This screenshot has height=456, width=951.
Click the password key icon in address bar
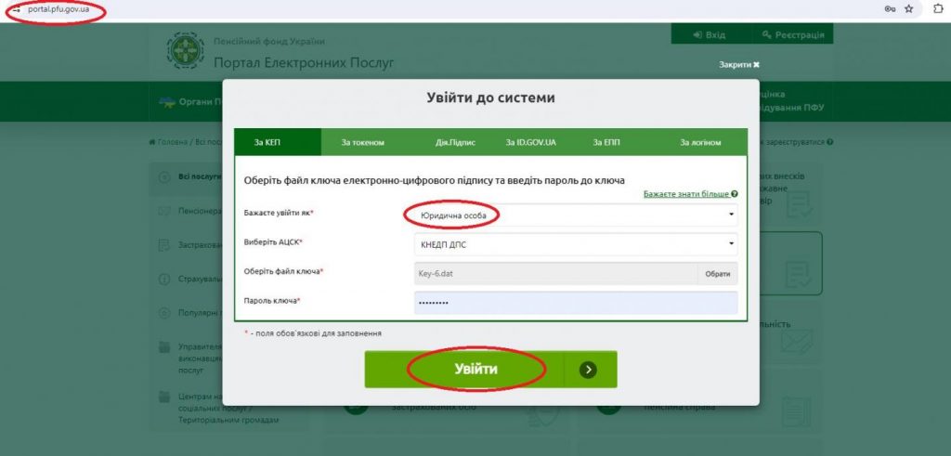tap(890, 8)
